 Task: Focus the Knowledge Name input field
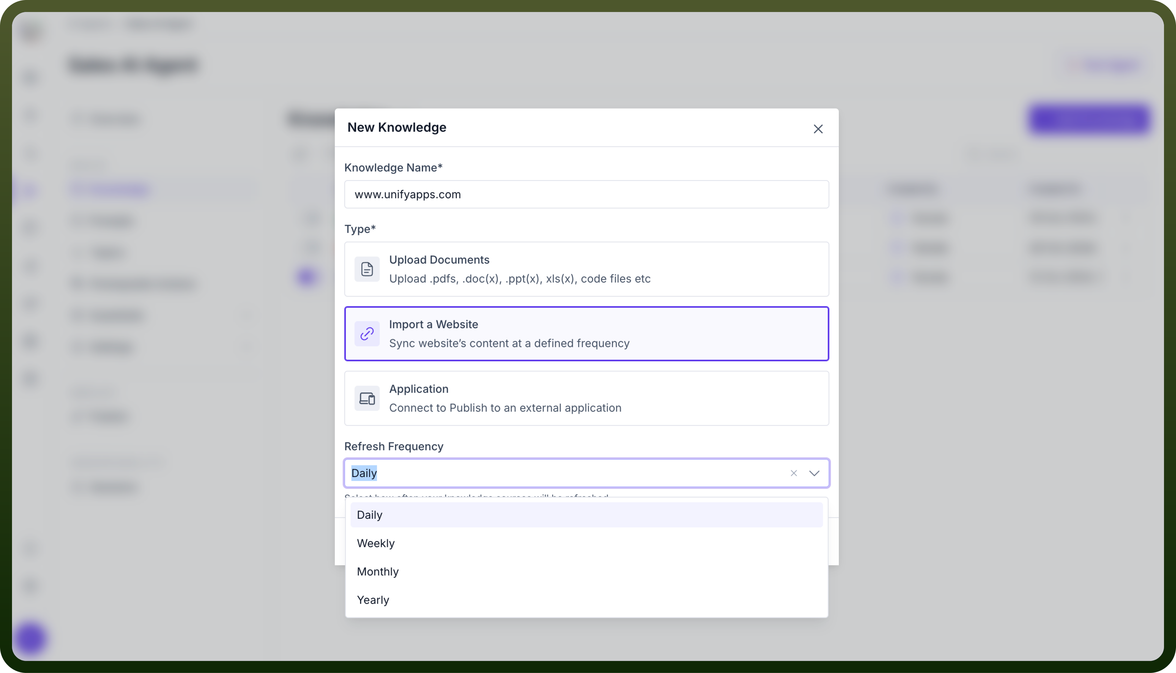pos(586,194)
